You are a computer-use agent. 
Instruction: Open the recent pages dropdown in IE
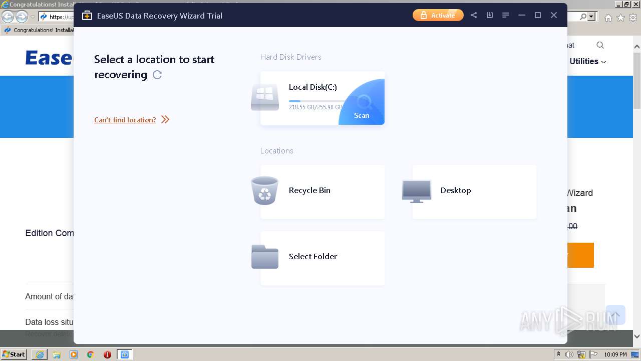[33, 17]
